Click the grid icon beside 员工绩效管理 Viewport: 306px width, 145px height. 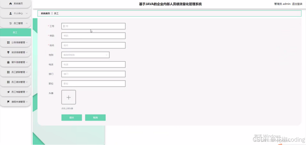click(8, 82)
